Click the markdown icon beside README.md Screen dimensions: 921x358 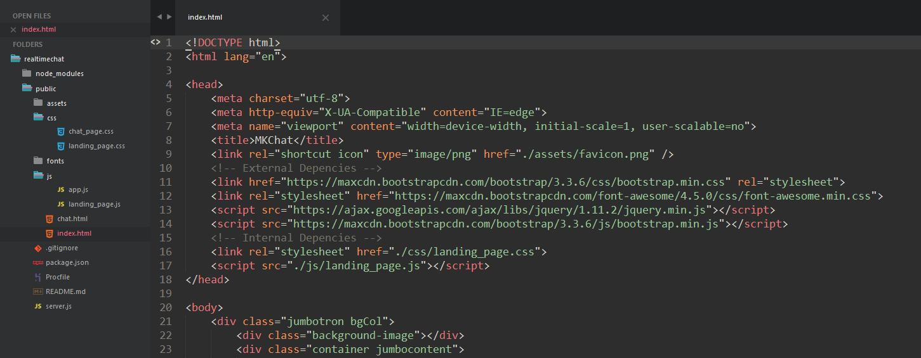38,291
